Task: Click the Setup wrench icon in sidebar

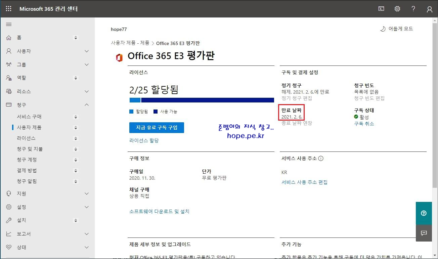Action: [9, 220]
